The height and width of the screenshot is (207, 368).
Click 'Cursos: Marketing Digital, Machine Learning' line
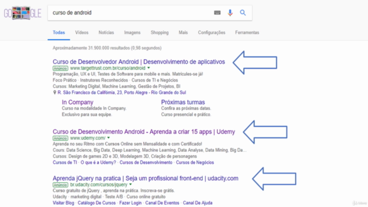(x=116, y=86)
